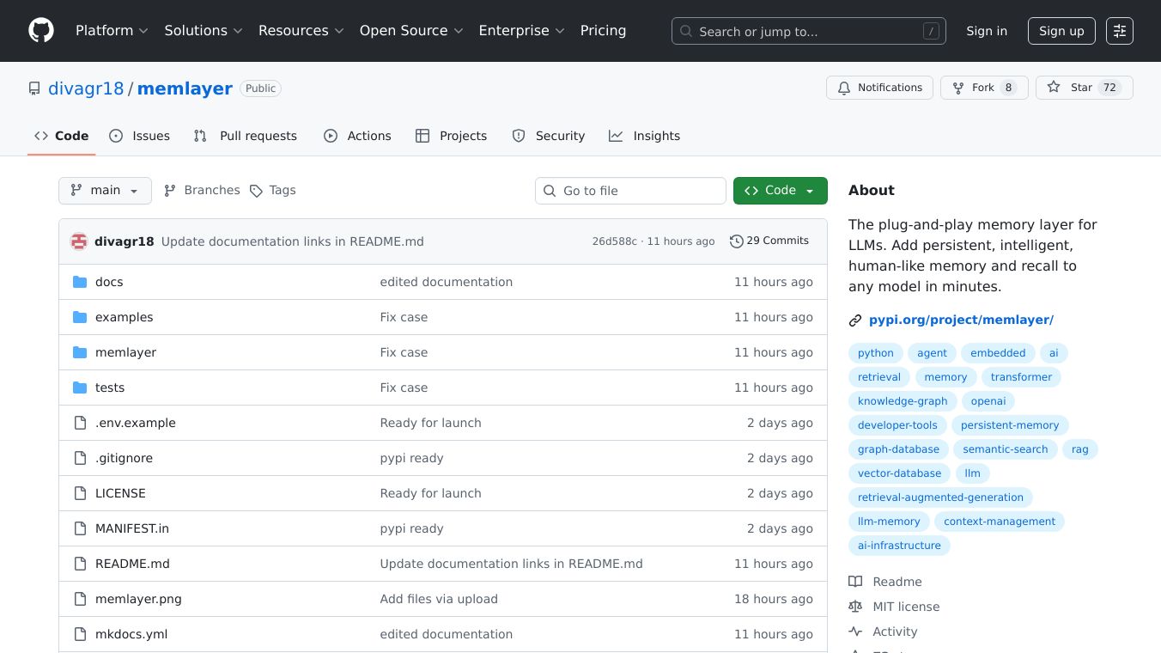Image resolution: width=1161 pixels, height=653 pixels.
Task: Open the Insights tab
Action: 644,136
